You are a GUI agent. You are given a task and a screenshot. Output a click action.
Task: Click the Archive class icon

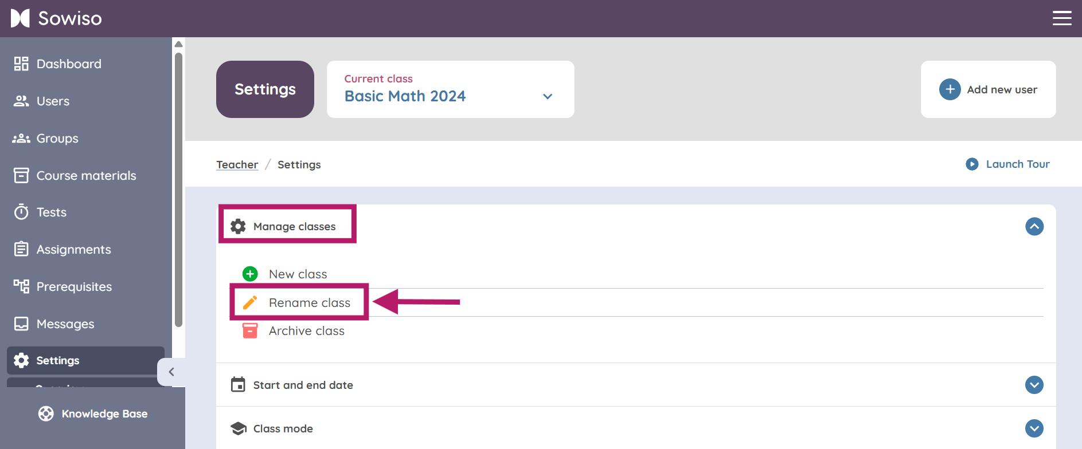(x=250, y=330)
